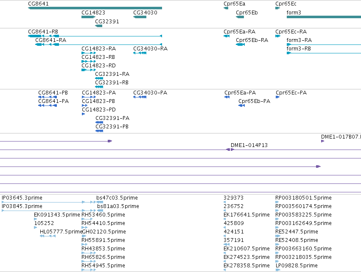
Task: Select the DME1-014P13 clone label
Action: coord(249,146)
